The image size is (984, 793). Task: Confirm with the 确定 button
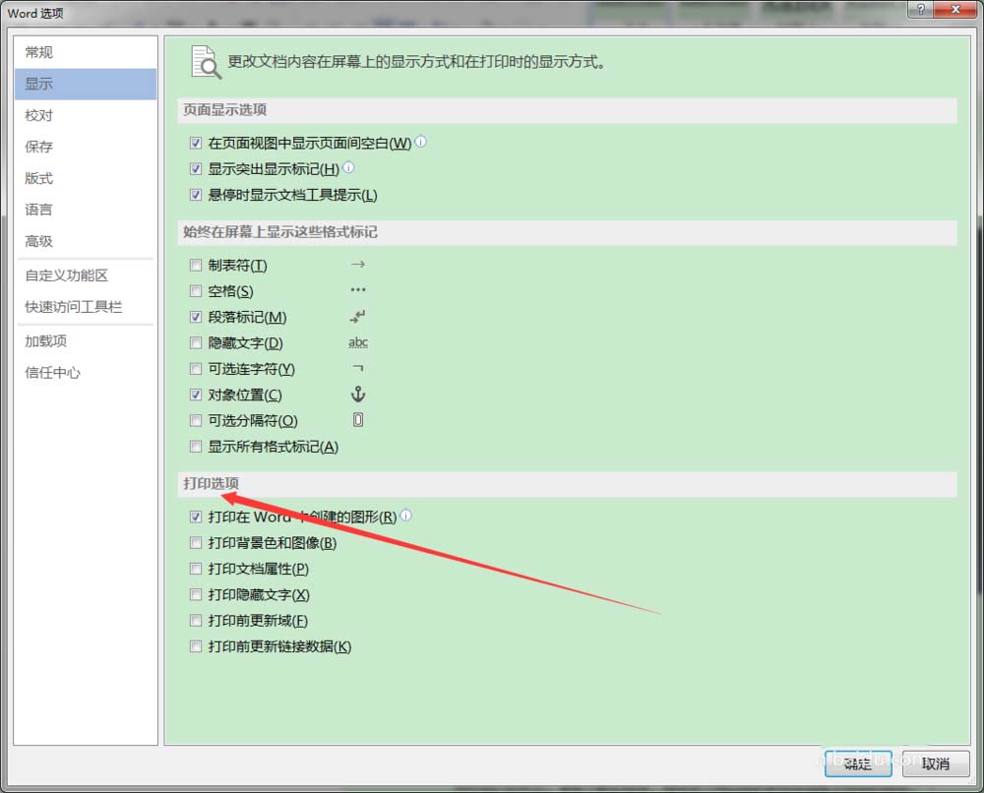click(x=858, y=763)
